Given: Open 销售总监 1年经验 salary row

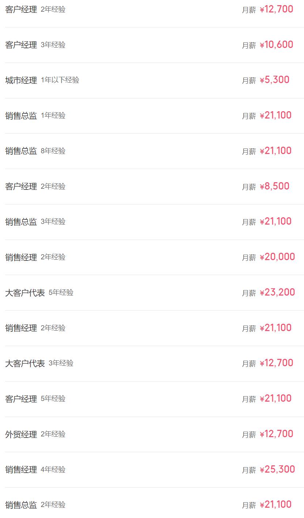Looking at the screenshot, I should pos(21,116).
